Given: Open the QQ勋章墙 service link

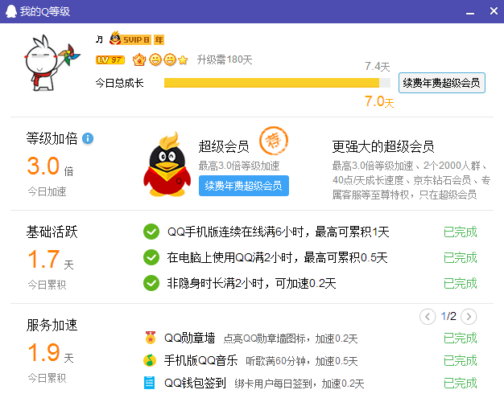Looking at the screenshot, I should click(189, 338).
